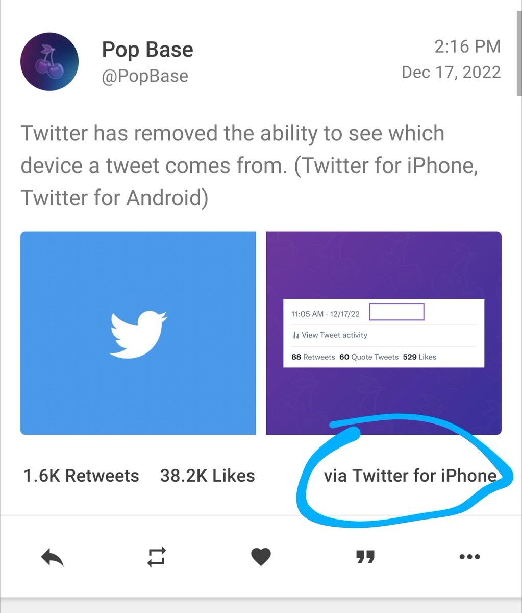The image size is (522, 613).
Task: Click the 'via Twitter for iPhone' source
Action: 410,476
